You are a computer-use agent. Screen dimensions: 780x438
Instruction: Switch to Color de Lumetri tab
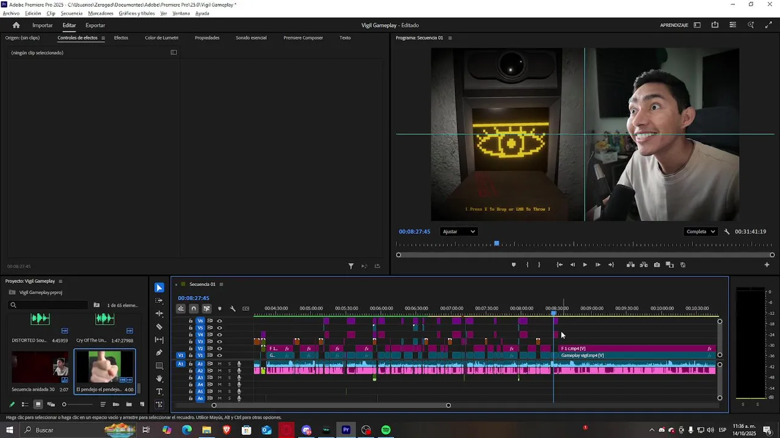coord(161,38)
